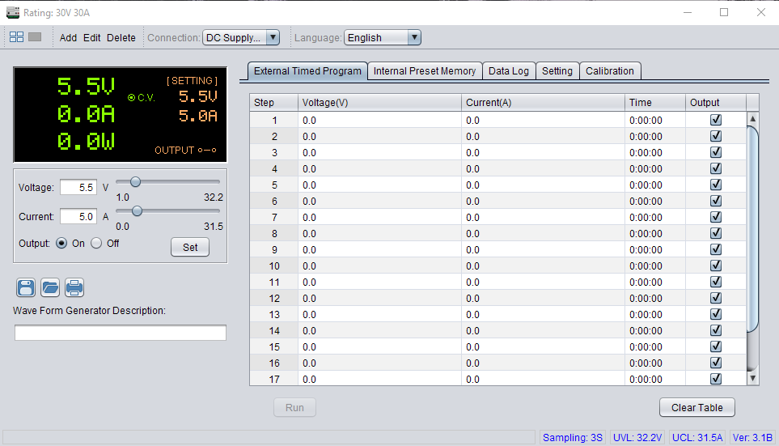Uncheck Output checkbox for step 8

coord(716,233)
